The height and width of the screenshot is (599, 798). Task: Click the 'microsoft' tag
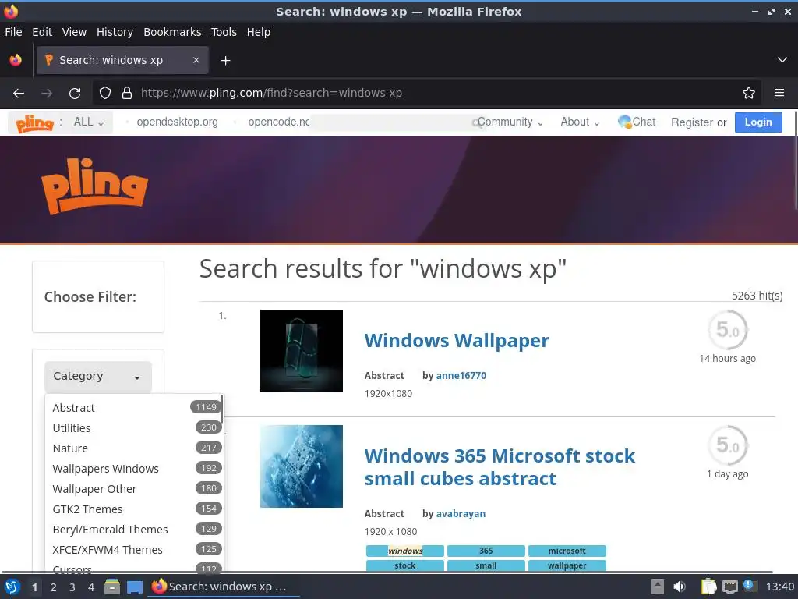click(567, 551)
